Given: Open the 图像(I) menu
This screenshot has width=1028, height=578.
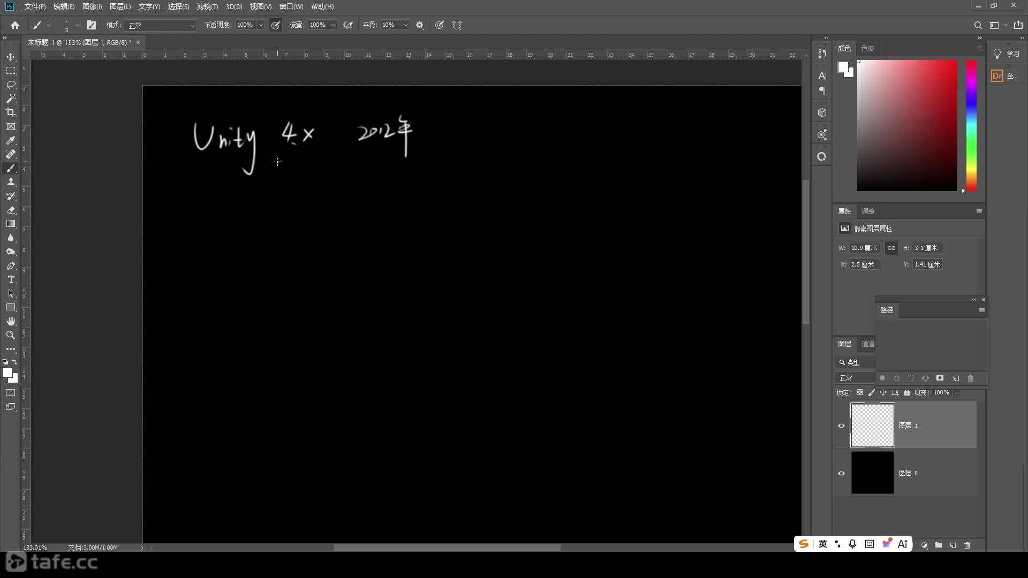Looking at the screenshot, I should [x=92, y=6].
